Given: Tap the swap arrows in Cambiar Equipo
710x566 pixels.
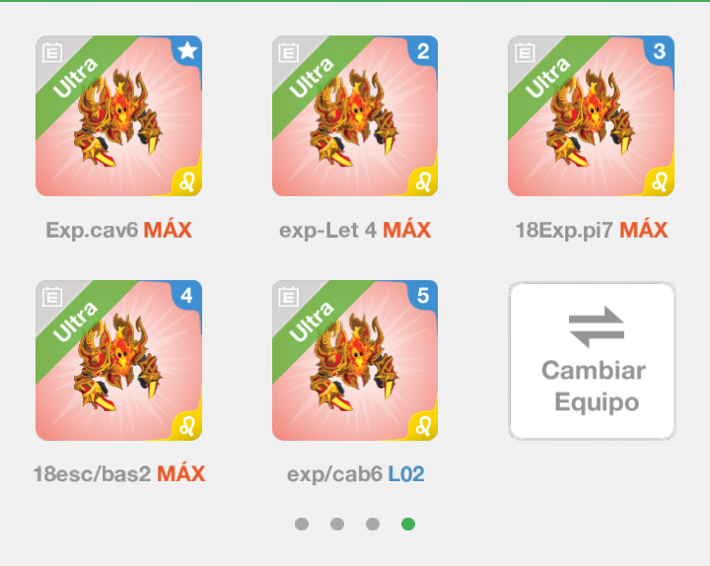Looking at the screenshot, I should [597, 327].
